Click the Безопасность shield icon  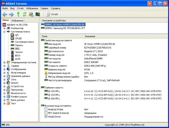pyautogui.click(x=8, y=93)
